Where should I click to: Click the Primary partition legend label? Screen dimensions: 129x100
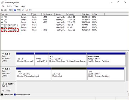[x=23, y=95]
